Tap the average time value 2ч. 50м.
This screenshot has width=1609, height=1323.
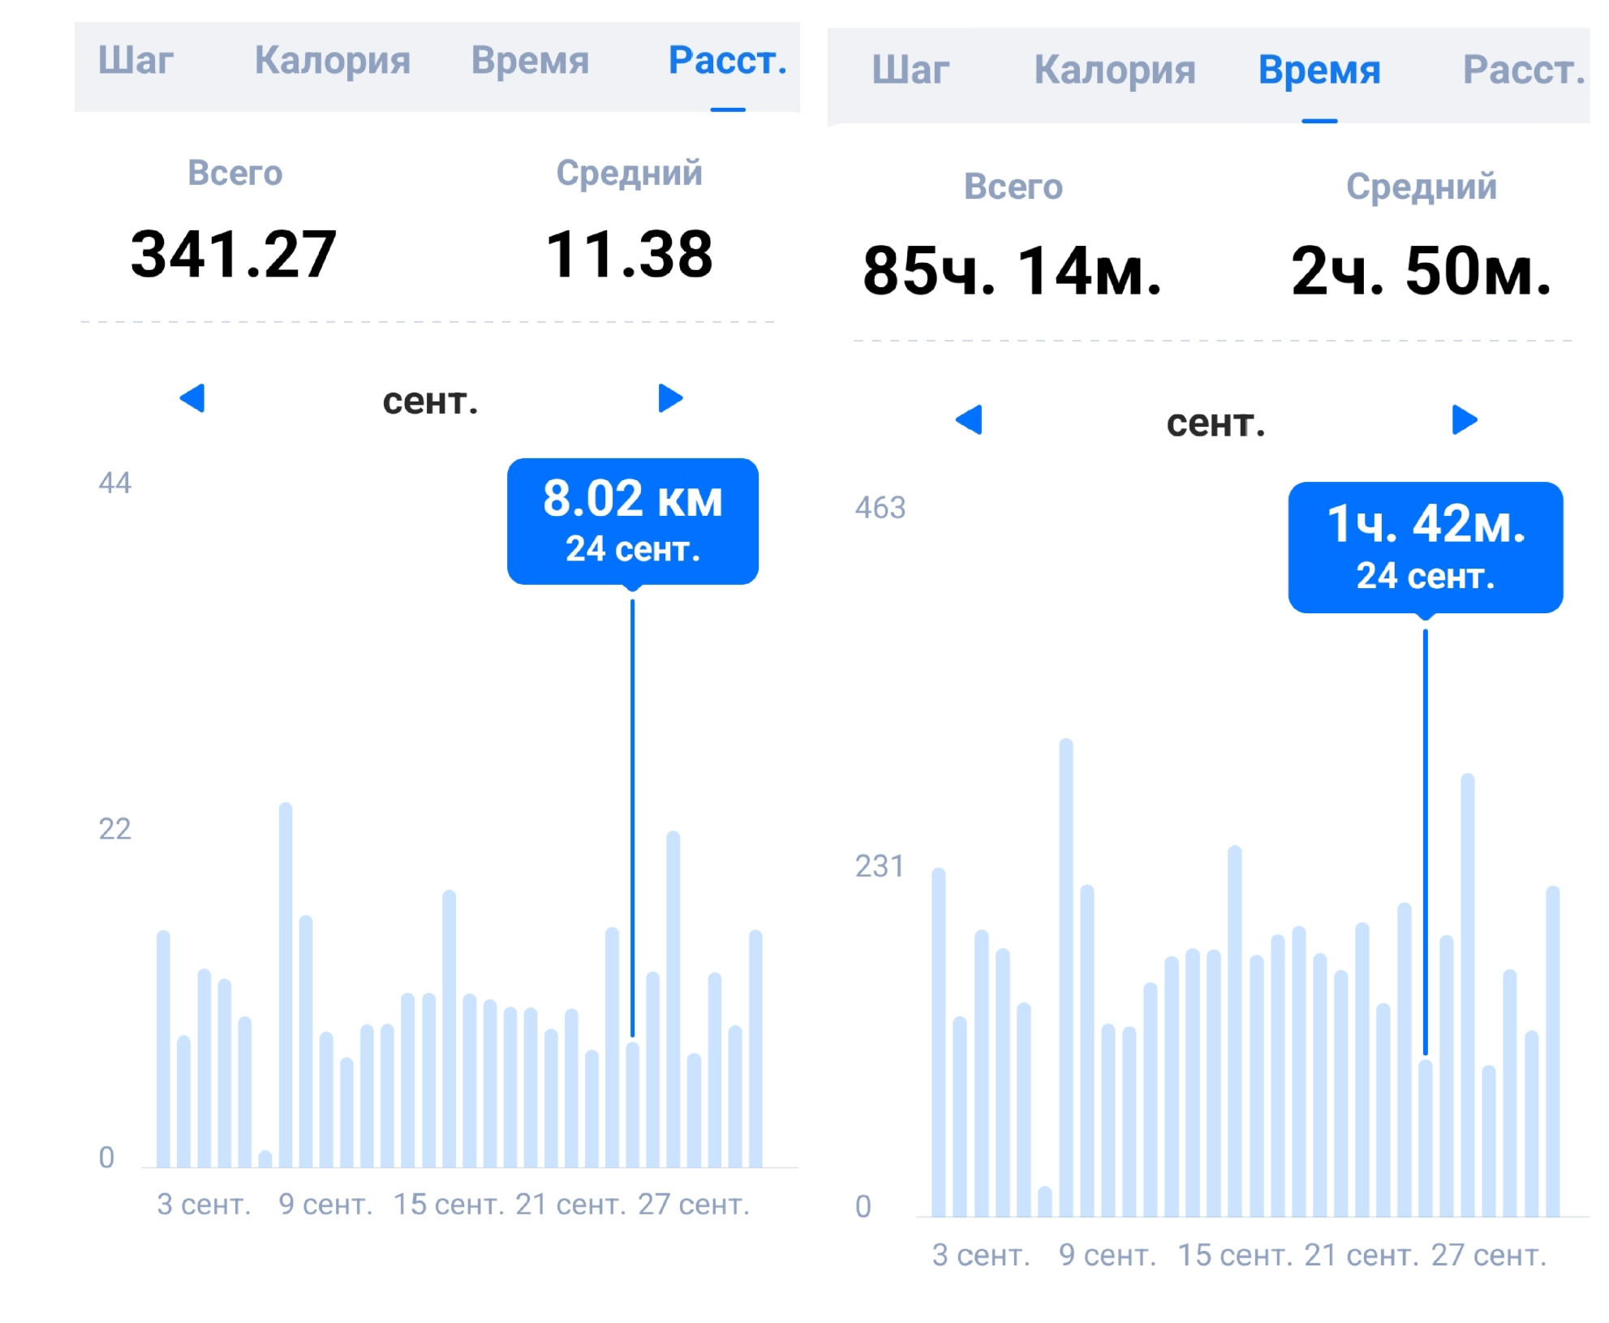1422,271
